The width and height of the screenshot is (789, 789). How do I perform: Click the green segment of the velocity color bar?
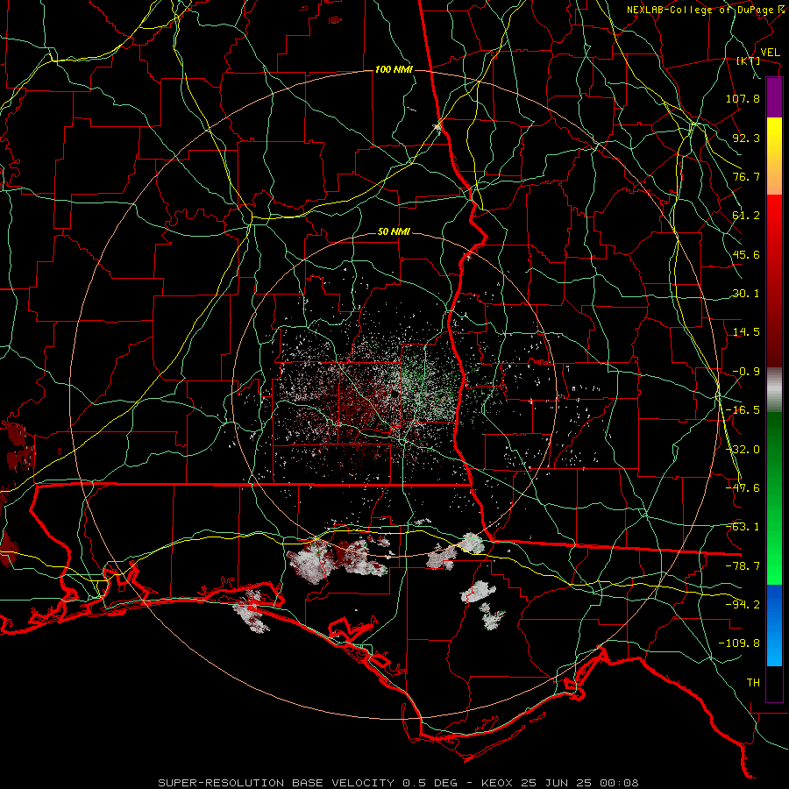click(774, 498)
